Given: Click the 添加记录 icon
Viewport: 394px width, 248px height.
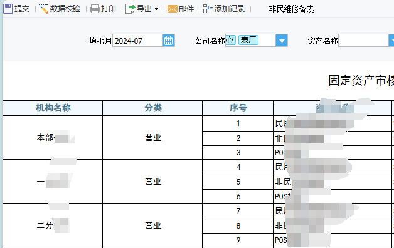Looking at the screenshot, I should coord(208,9).
